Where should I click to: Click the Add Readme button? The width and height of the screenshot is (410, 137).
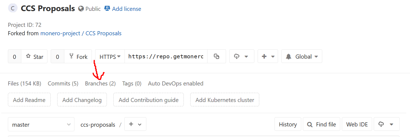(29, 100)
